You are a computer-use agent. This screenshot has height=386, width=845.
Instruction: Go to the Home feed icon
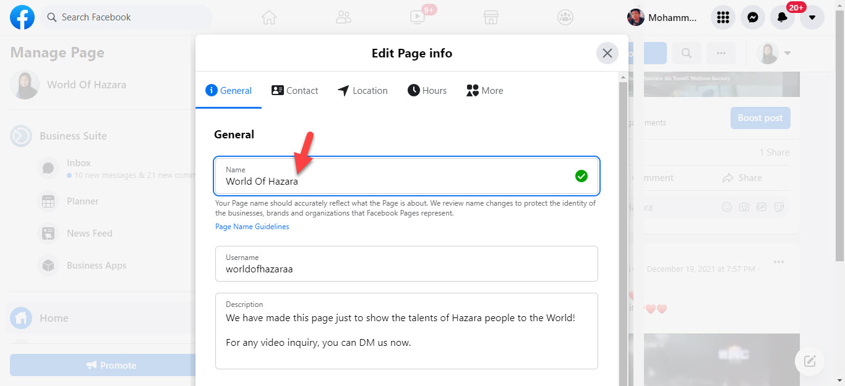(268, 17)
